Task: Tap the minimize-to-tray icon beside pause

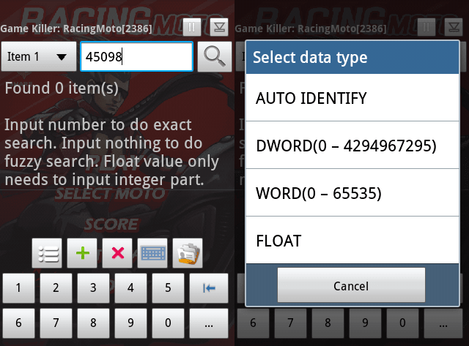Action: tap(219, 27)
